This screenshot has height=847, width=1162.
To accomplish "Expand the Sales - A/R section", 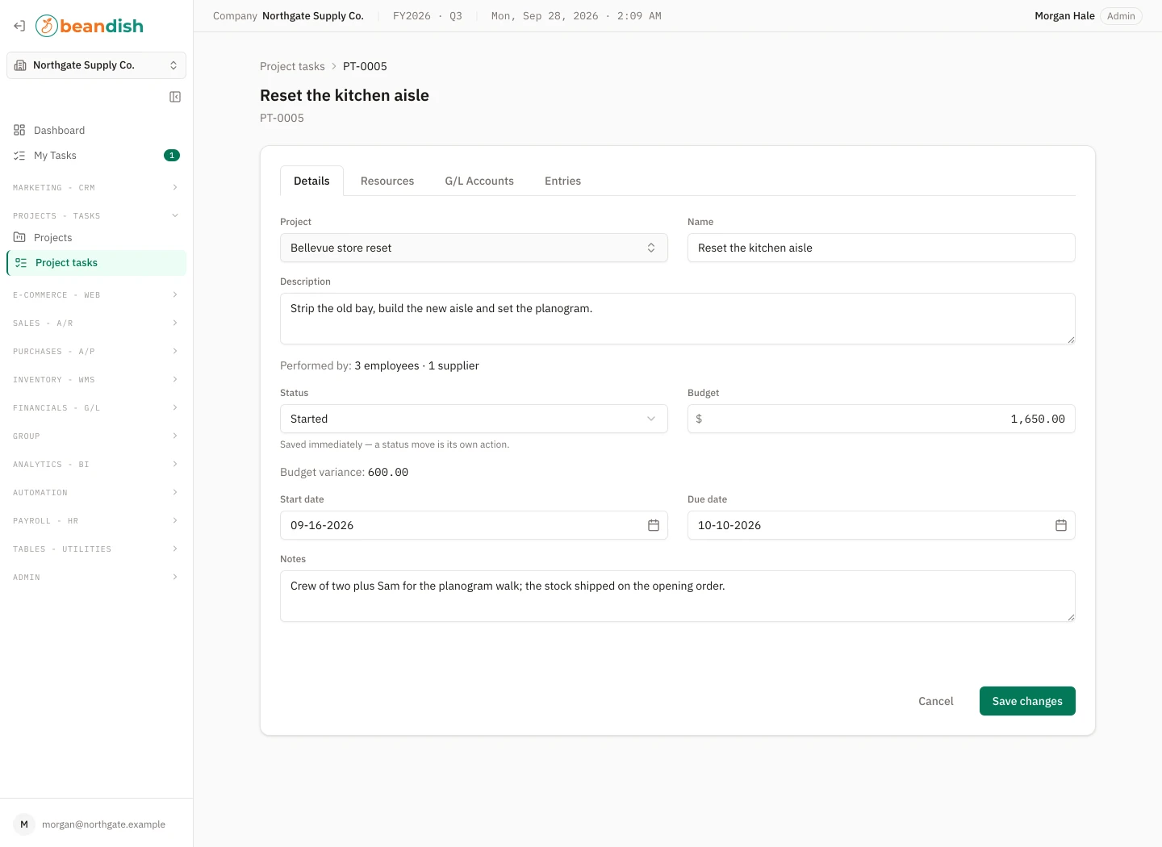I will [x=96, y=323].
